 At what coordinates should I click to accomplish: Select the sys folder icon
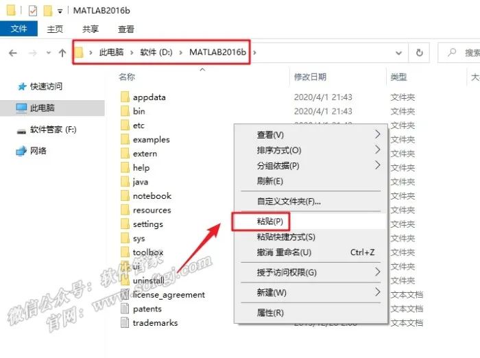click(x=125, y=238)
